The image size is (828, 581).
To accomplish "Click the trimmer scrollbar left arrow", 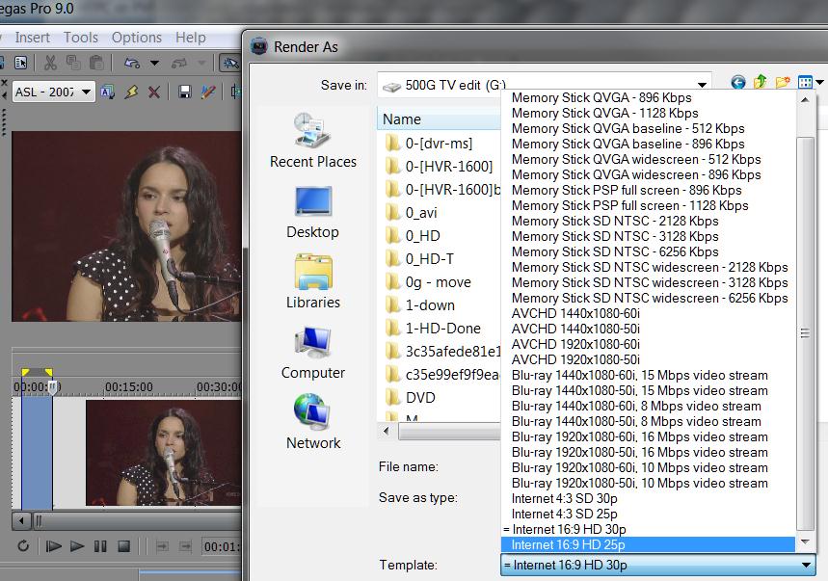I will [x=21, y=521].
